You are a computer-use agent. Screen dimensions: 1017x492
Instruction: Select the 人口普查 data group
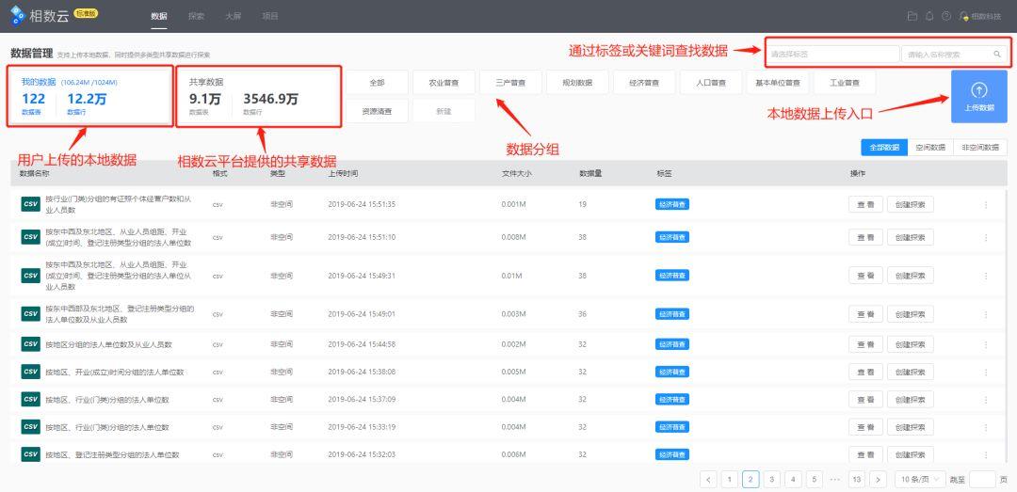(x=711, y=83)
